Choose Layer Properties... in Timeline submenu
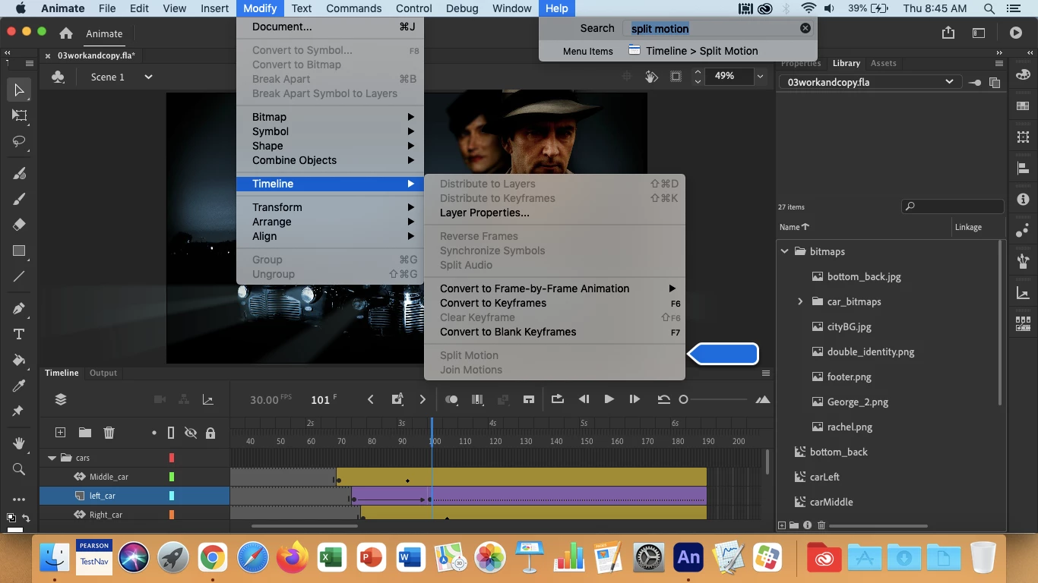The height and width of the screenshot is (583, 1038). click(x=555, y=213)
